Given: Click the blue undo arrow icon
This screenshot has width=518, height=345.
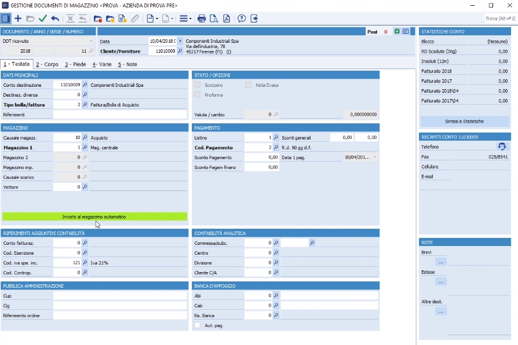Looking at the screenshot, I should coord(55,19).
